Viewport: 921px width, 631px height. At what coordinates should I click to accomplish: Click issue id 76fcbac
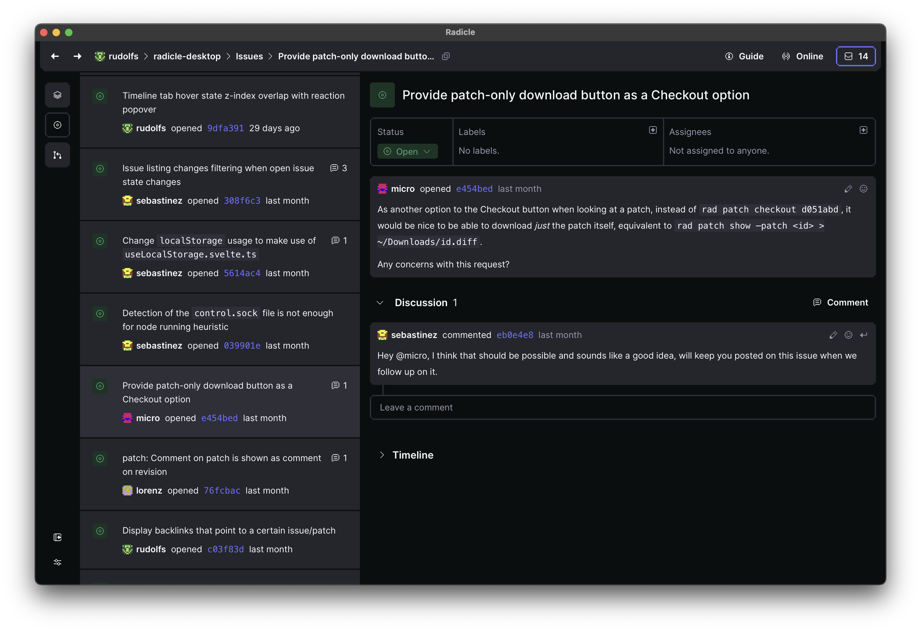[x=222, y=491]
